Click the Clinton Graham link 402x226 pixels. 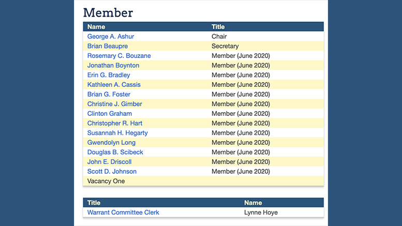coord(110,113)
